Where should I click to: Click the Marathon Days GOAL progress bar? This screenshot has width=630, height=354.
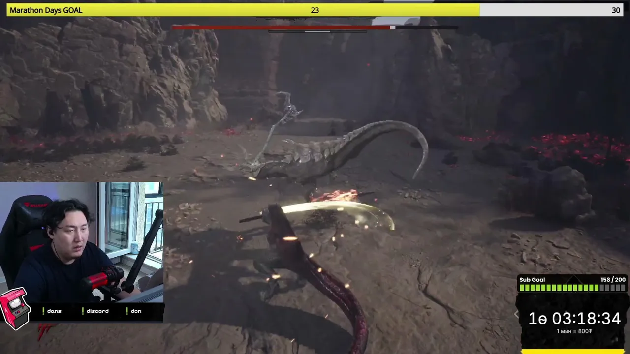[x=315, y=10]
